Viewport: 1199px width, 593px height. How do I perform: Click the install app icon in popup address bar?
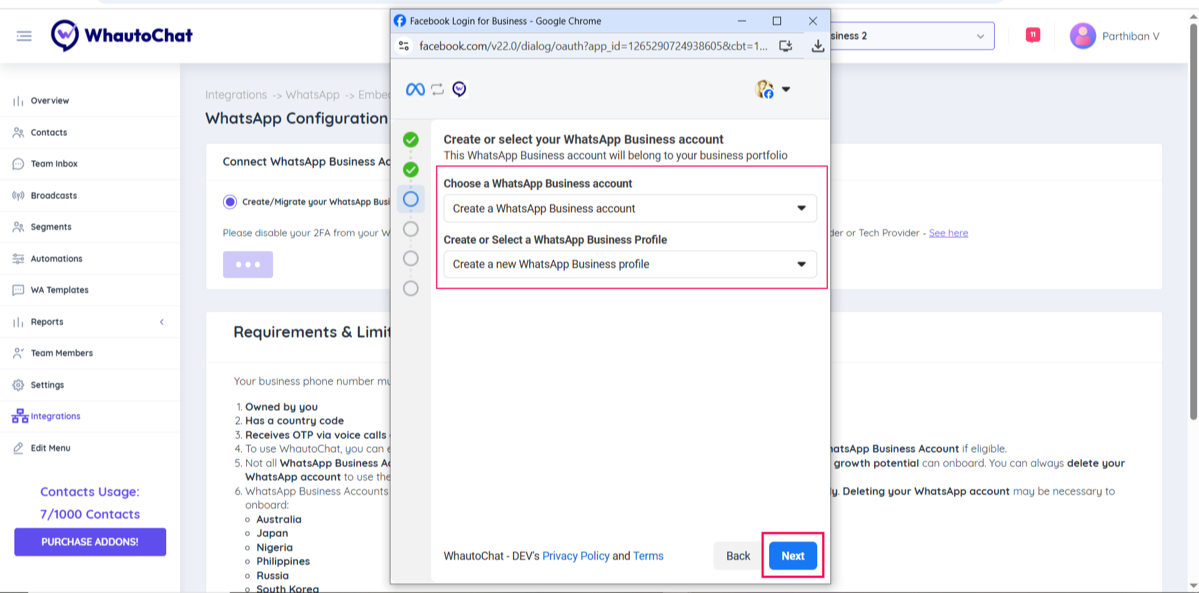pos(786,46)
